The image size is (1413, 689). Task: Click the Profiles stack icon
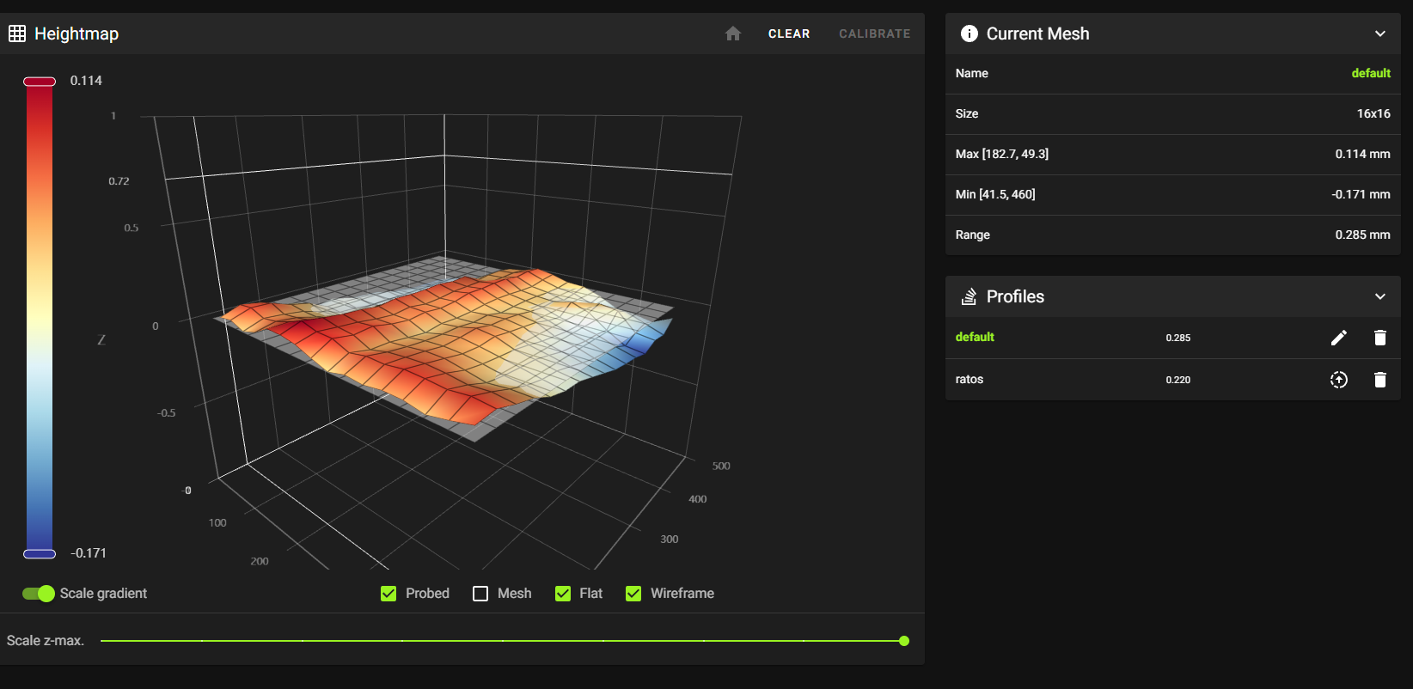tap(969, 296)
